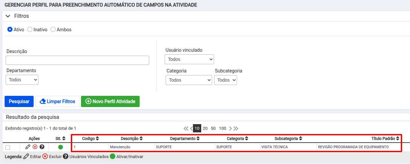410x164 pixels.
Task: Sort by Codigo column arrows
Action: (x=97, y=139)
